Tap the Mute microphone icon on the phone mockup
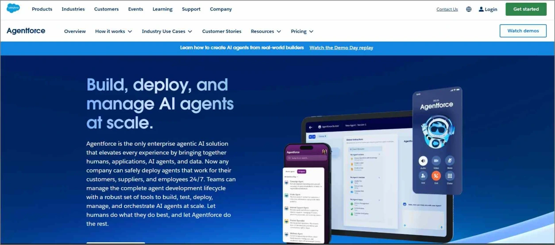Image resolution: width=555 pixels, height=245 pixels. [450, 161]
